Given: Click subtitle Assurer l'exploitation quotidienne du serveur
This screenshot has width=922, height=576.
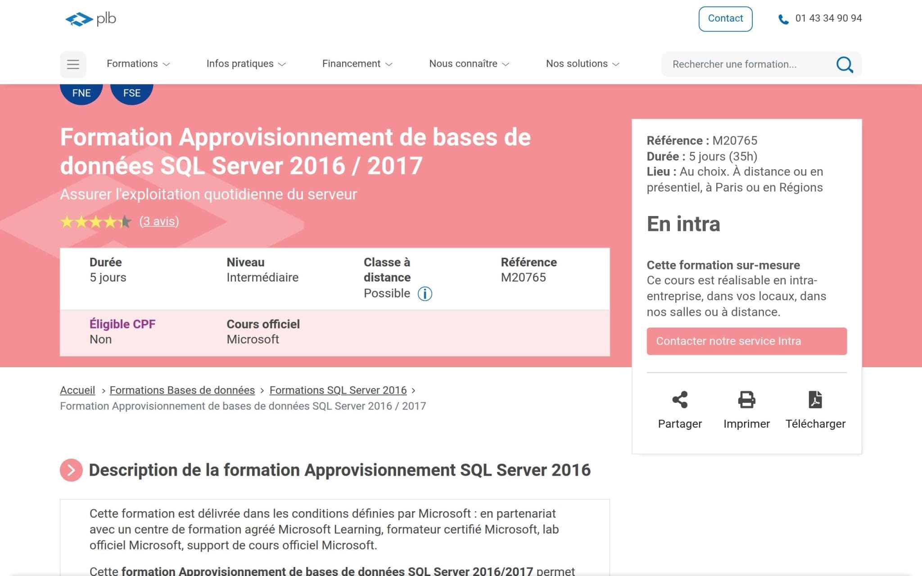Looking at the screenshot, I should tap(208, 194).
